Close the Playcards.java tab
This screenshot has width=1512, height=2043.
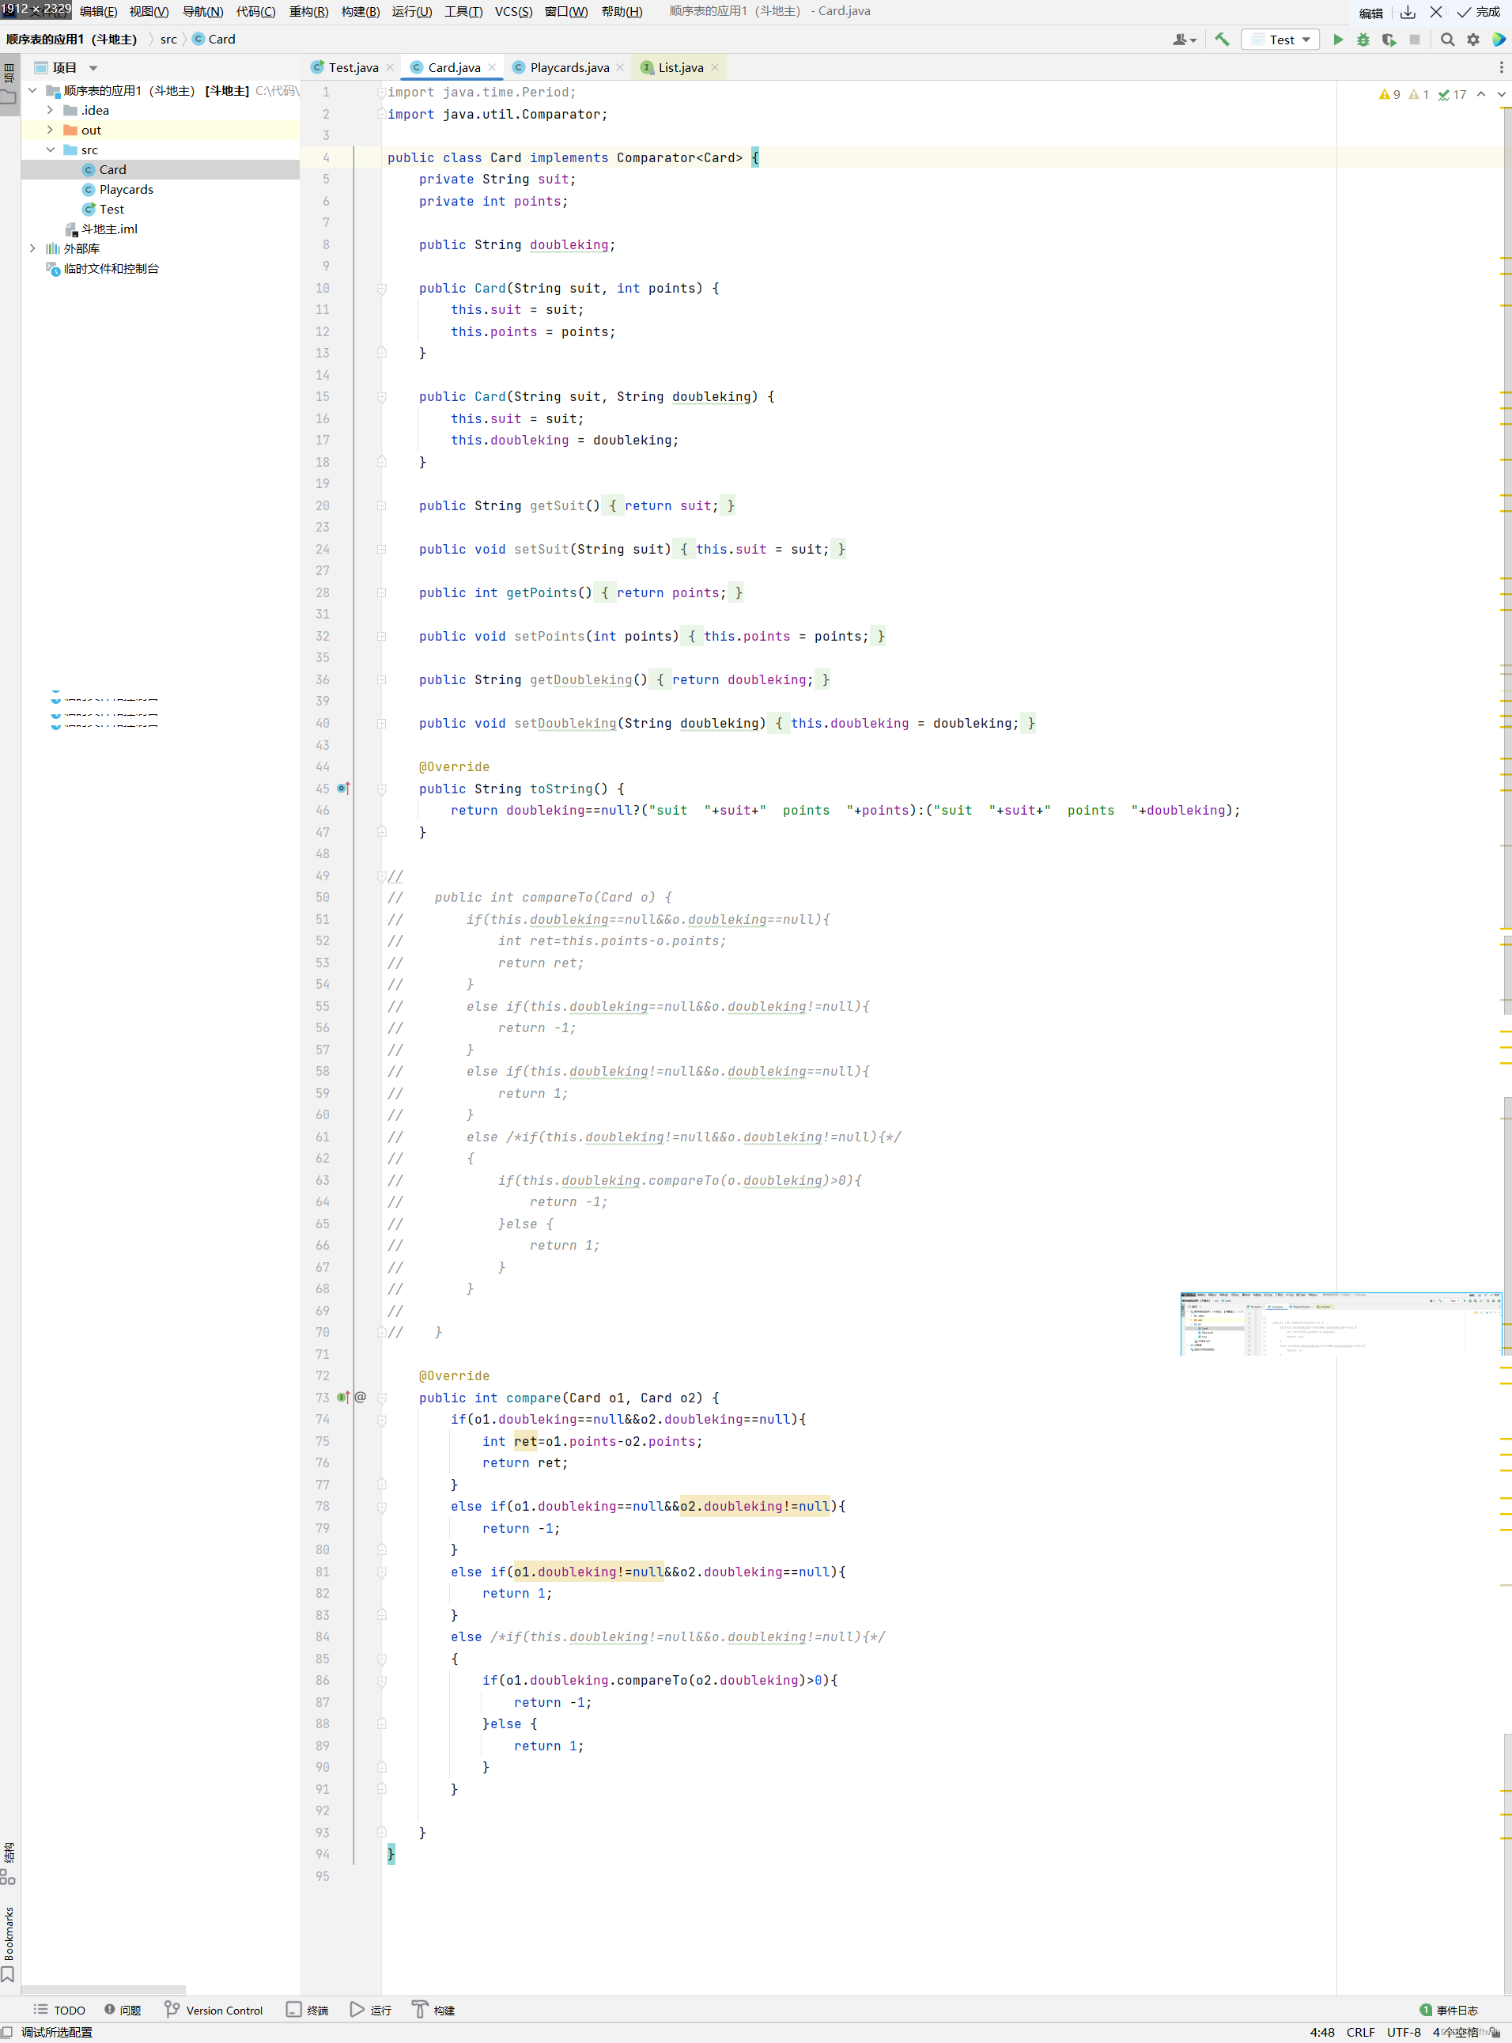point(621,68)
